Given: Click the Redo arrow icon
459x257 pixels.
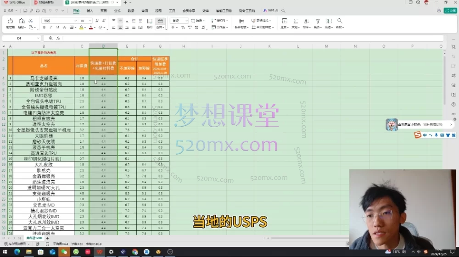Looking at the screenshot, I should (56, 11).
